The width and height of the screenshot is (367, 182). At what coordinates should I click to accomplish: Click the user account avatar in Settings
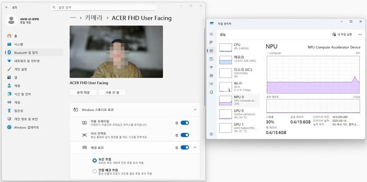(x=11, y=21)
